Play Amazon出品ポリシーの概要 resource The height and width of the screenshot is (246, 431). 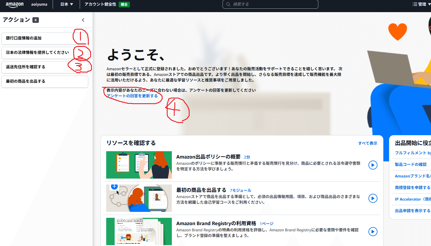[373, 165]
